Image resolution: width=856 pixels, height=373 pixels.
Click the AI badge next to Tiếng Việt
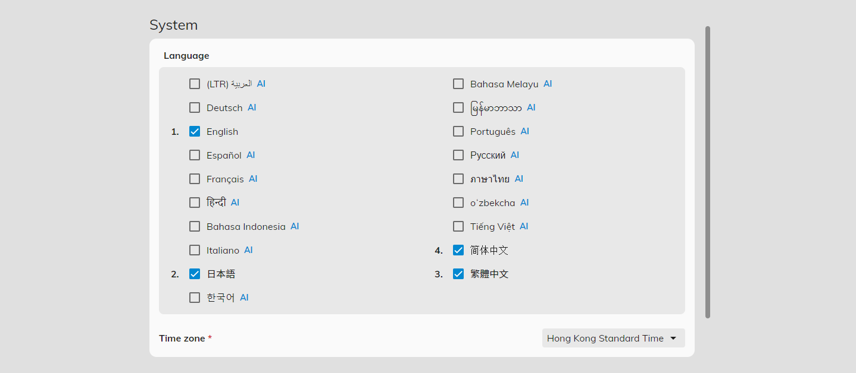click(x=523, y=226)
